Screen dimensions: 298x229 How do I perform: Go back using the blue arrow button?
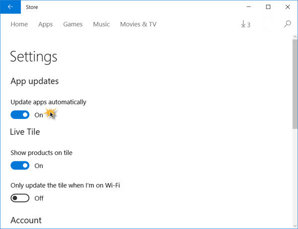pyautogui.click(x=10, y=7)
